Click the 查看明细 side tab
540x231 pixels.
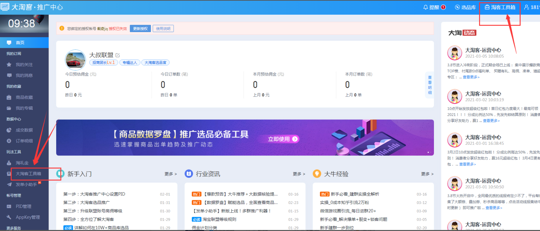pyautogui.click(x=430, y=85)
